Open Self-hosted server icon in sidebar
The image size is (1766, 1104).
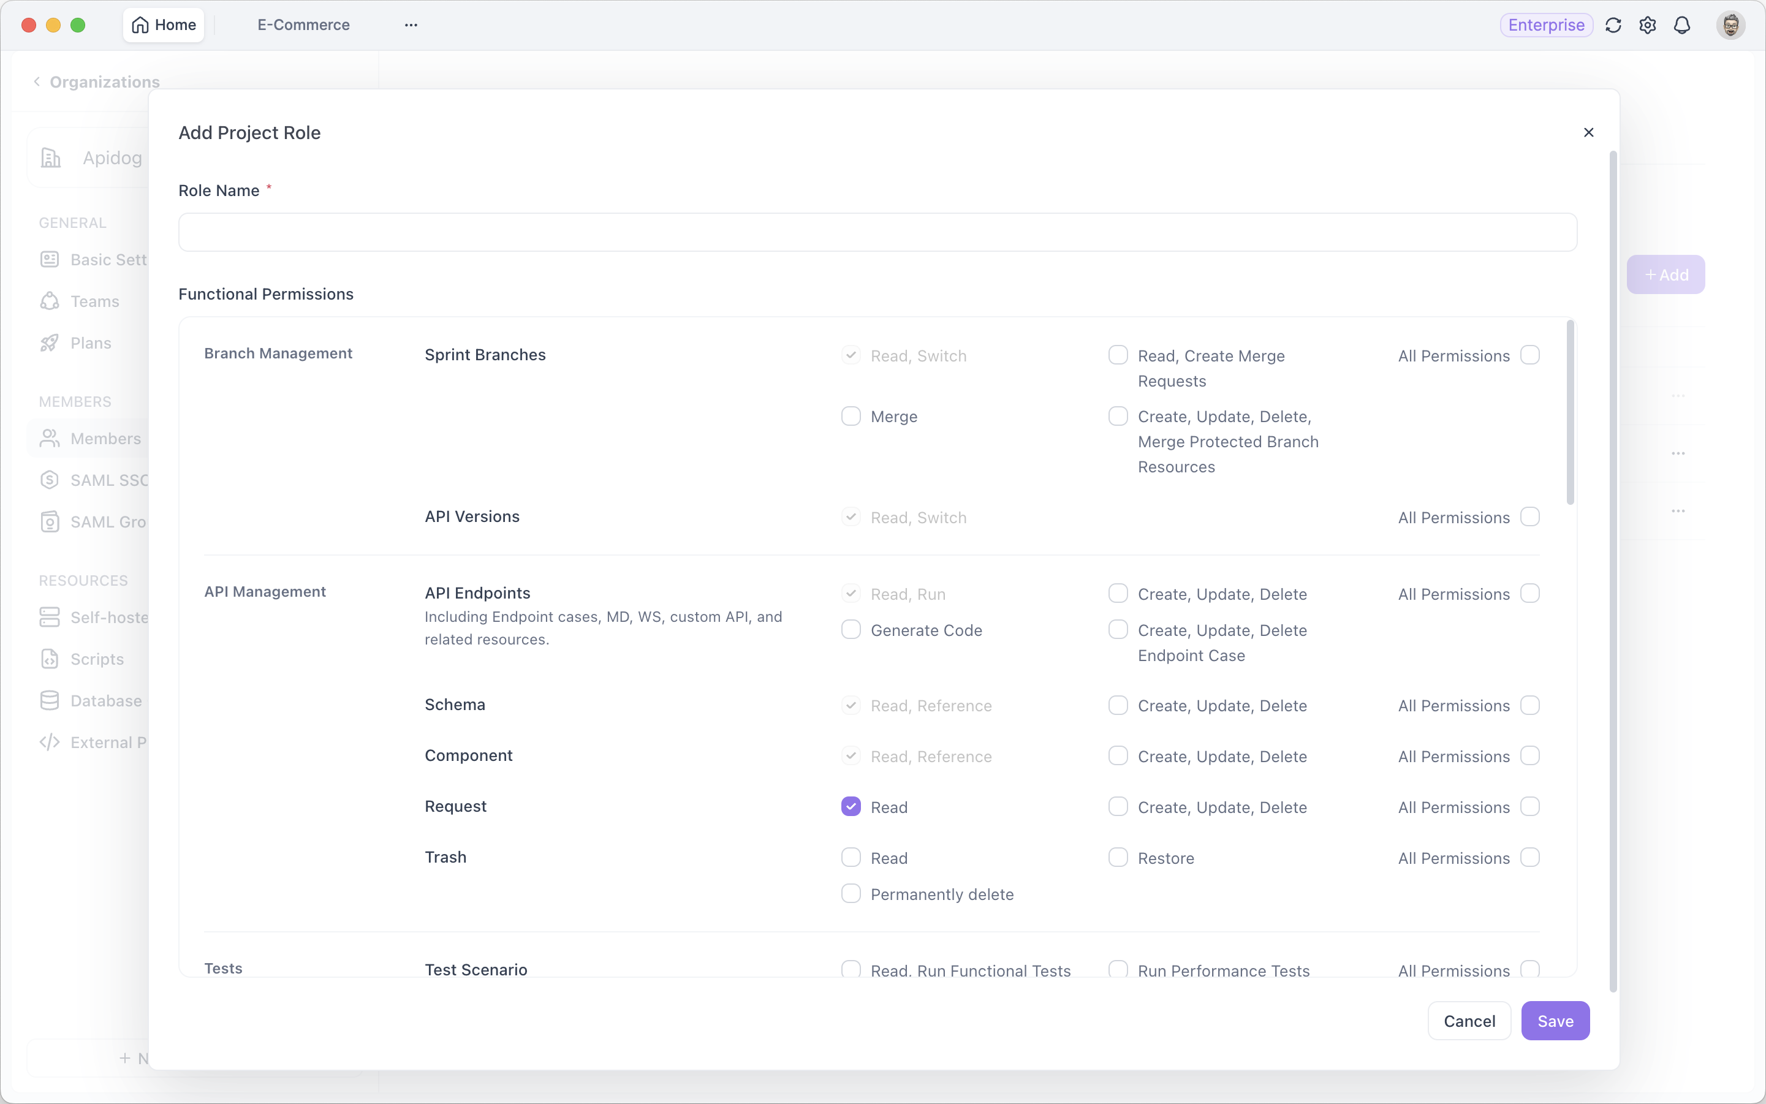(50, 618)
